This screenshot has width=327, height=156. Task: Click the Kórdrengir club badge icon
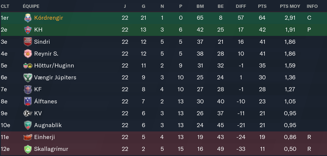[28, 18]
